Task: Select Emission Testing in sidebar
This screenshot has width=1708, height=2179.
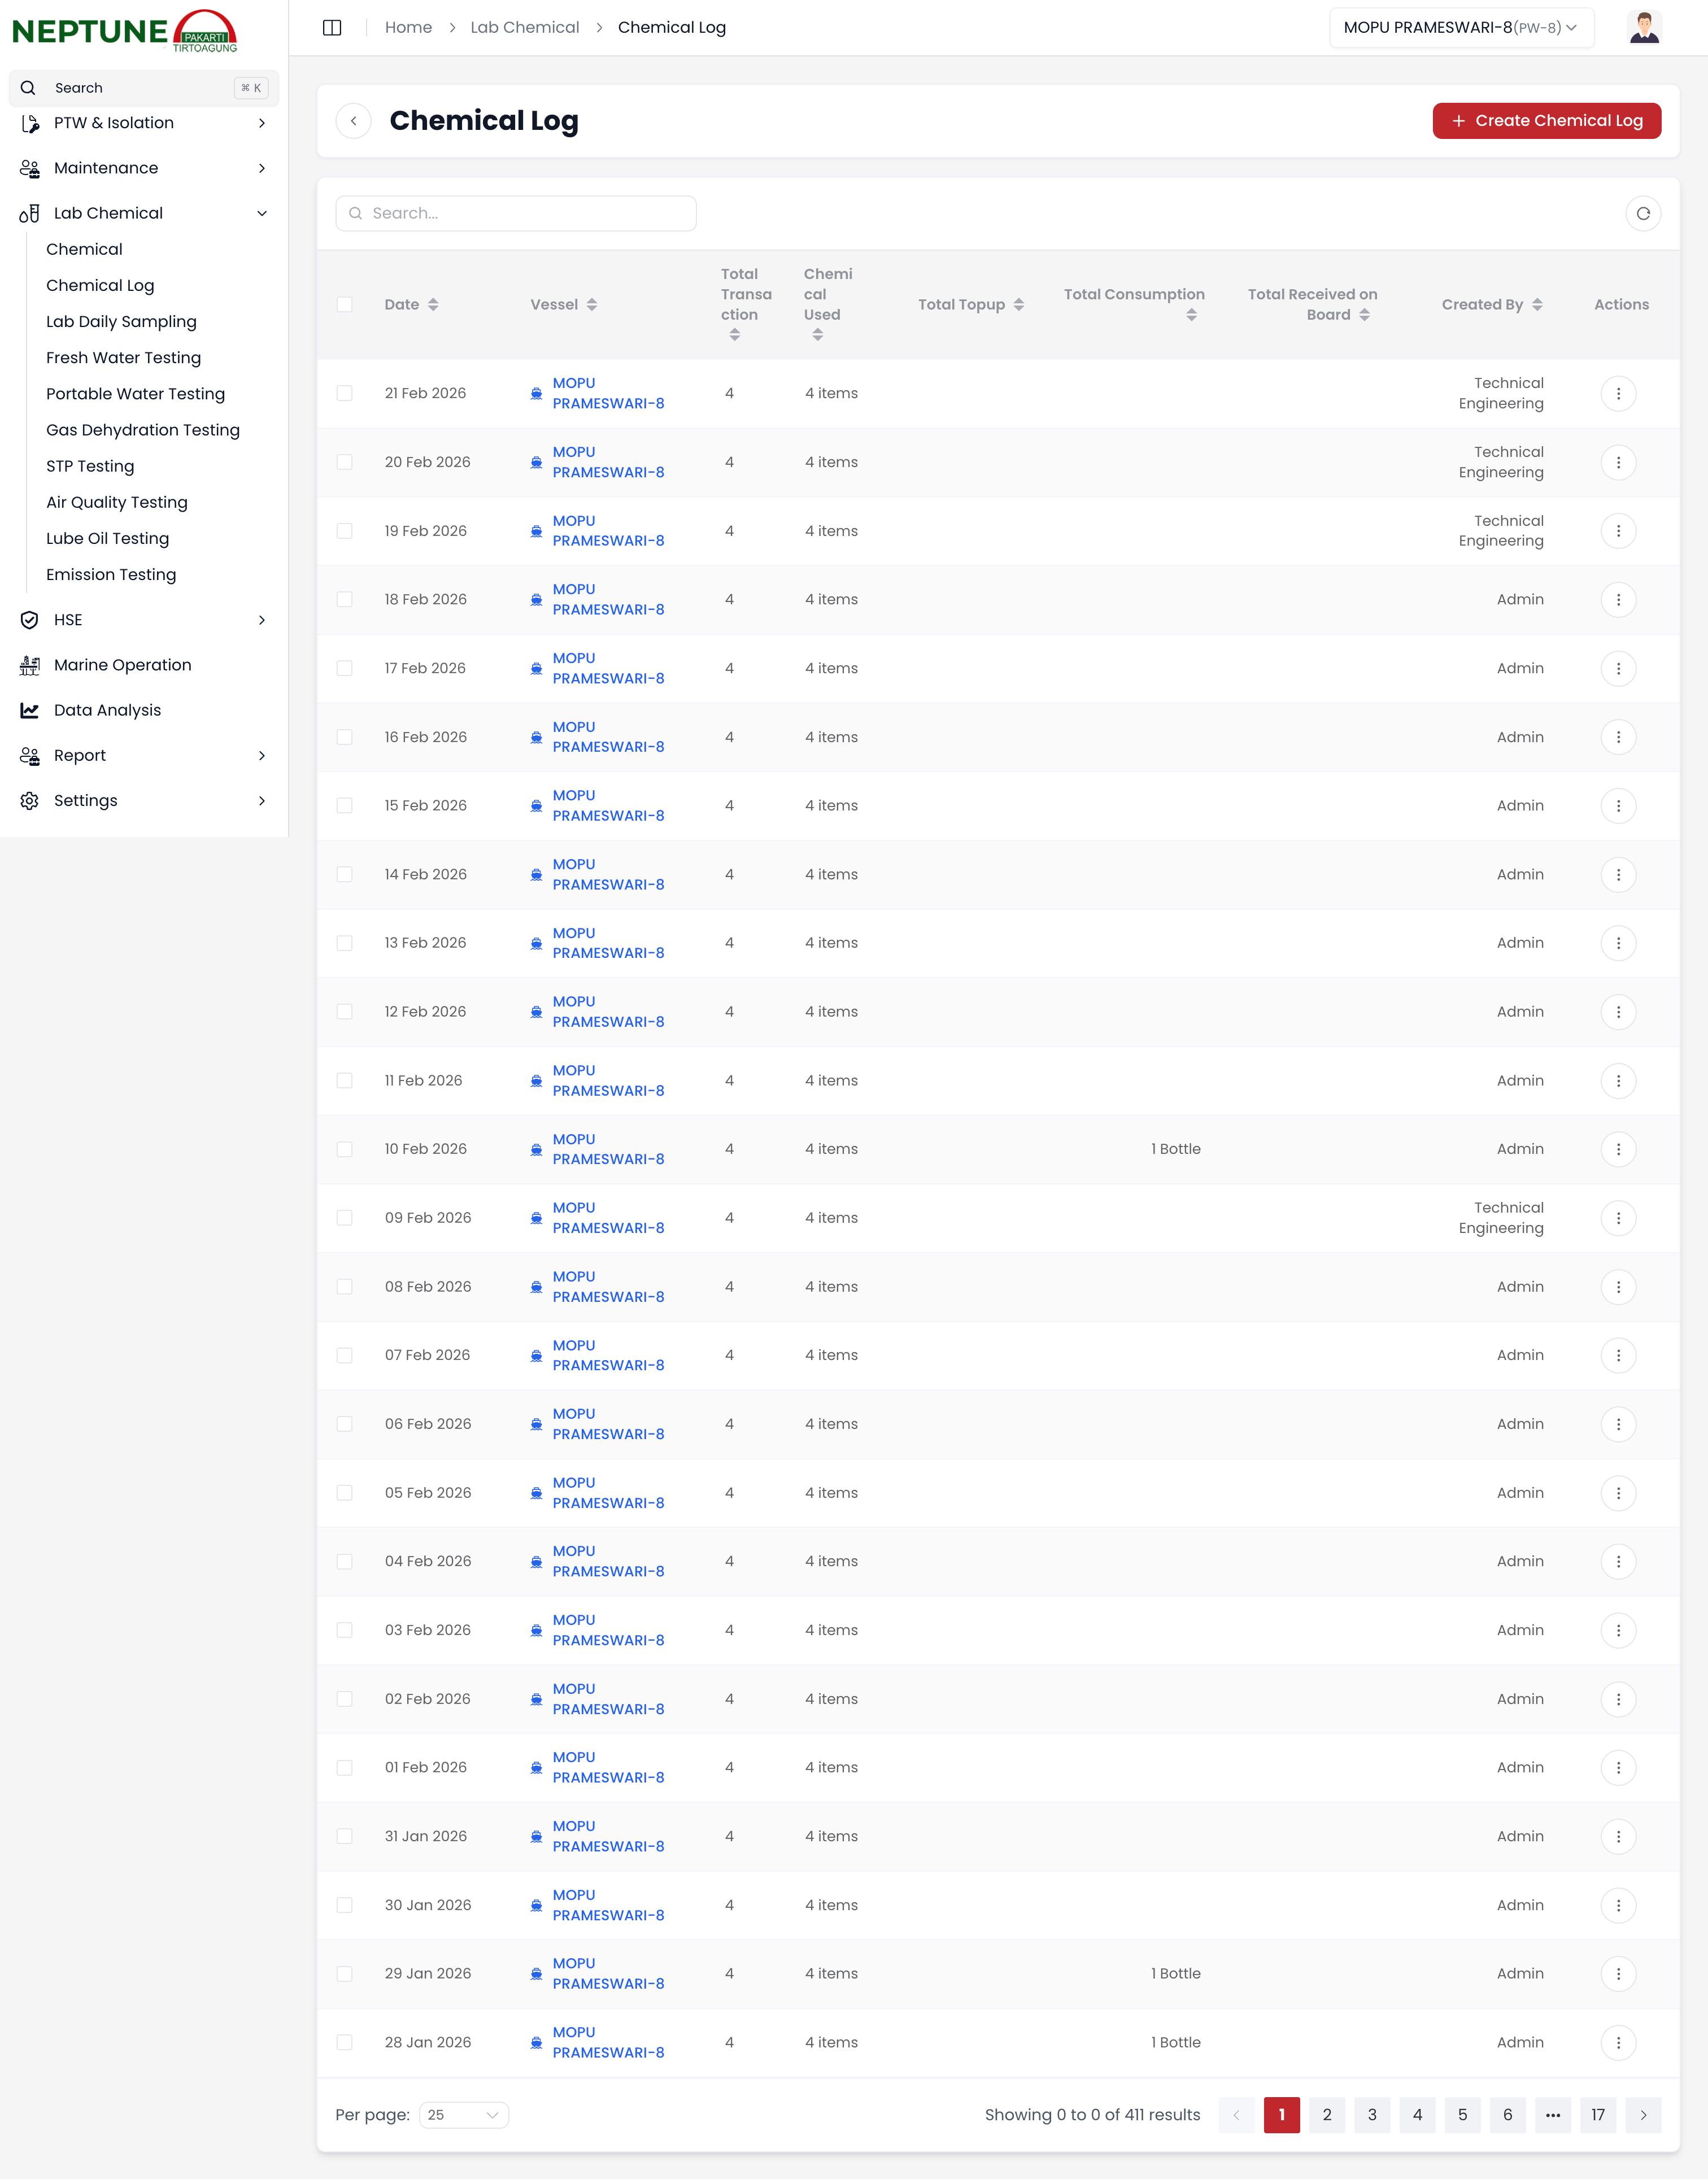Action: click(111, 574)
